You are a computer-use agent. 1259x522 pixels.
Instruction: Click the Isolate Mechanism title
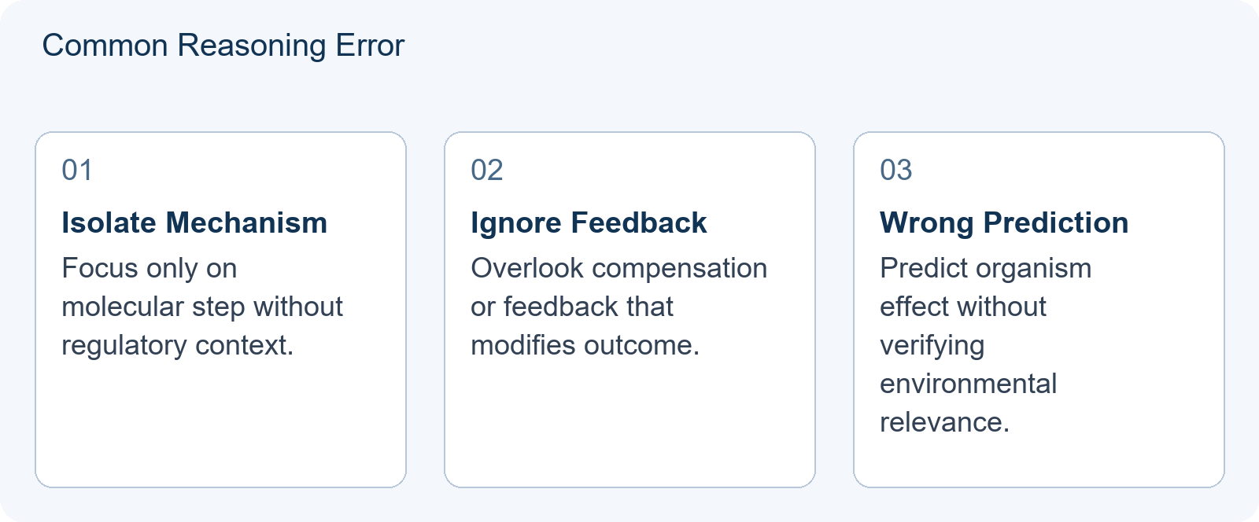click(x=194, y=223)
